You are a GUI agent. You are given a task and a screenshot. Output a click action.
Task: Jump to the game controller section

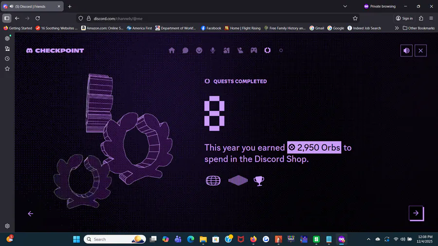tap(254, 51)
